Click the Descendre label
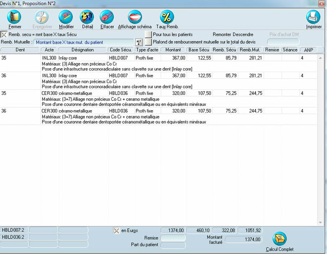327x254 pixels. 243,34
